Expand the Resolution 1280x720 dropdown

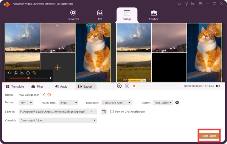coord(117,103)
